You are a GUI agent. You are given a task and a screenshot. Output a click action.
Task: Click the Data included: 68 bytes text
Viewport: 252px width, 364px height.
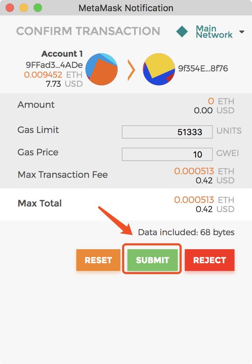click(x=186, y=232)
